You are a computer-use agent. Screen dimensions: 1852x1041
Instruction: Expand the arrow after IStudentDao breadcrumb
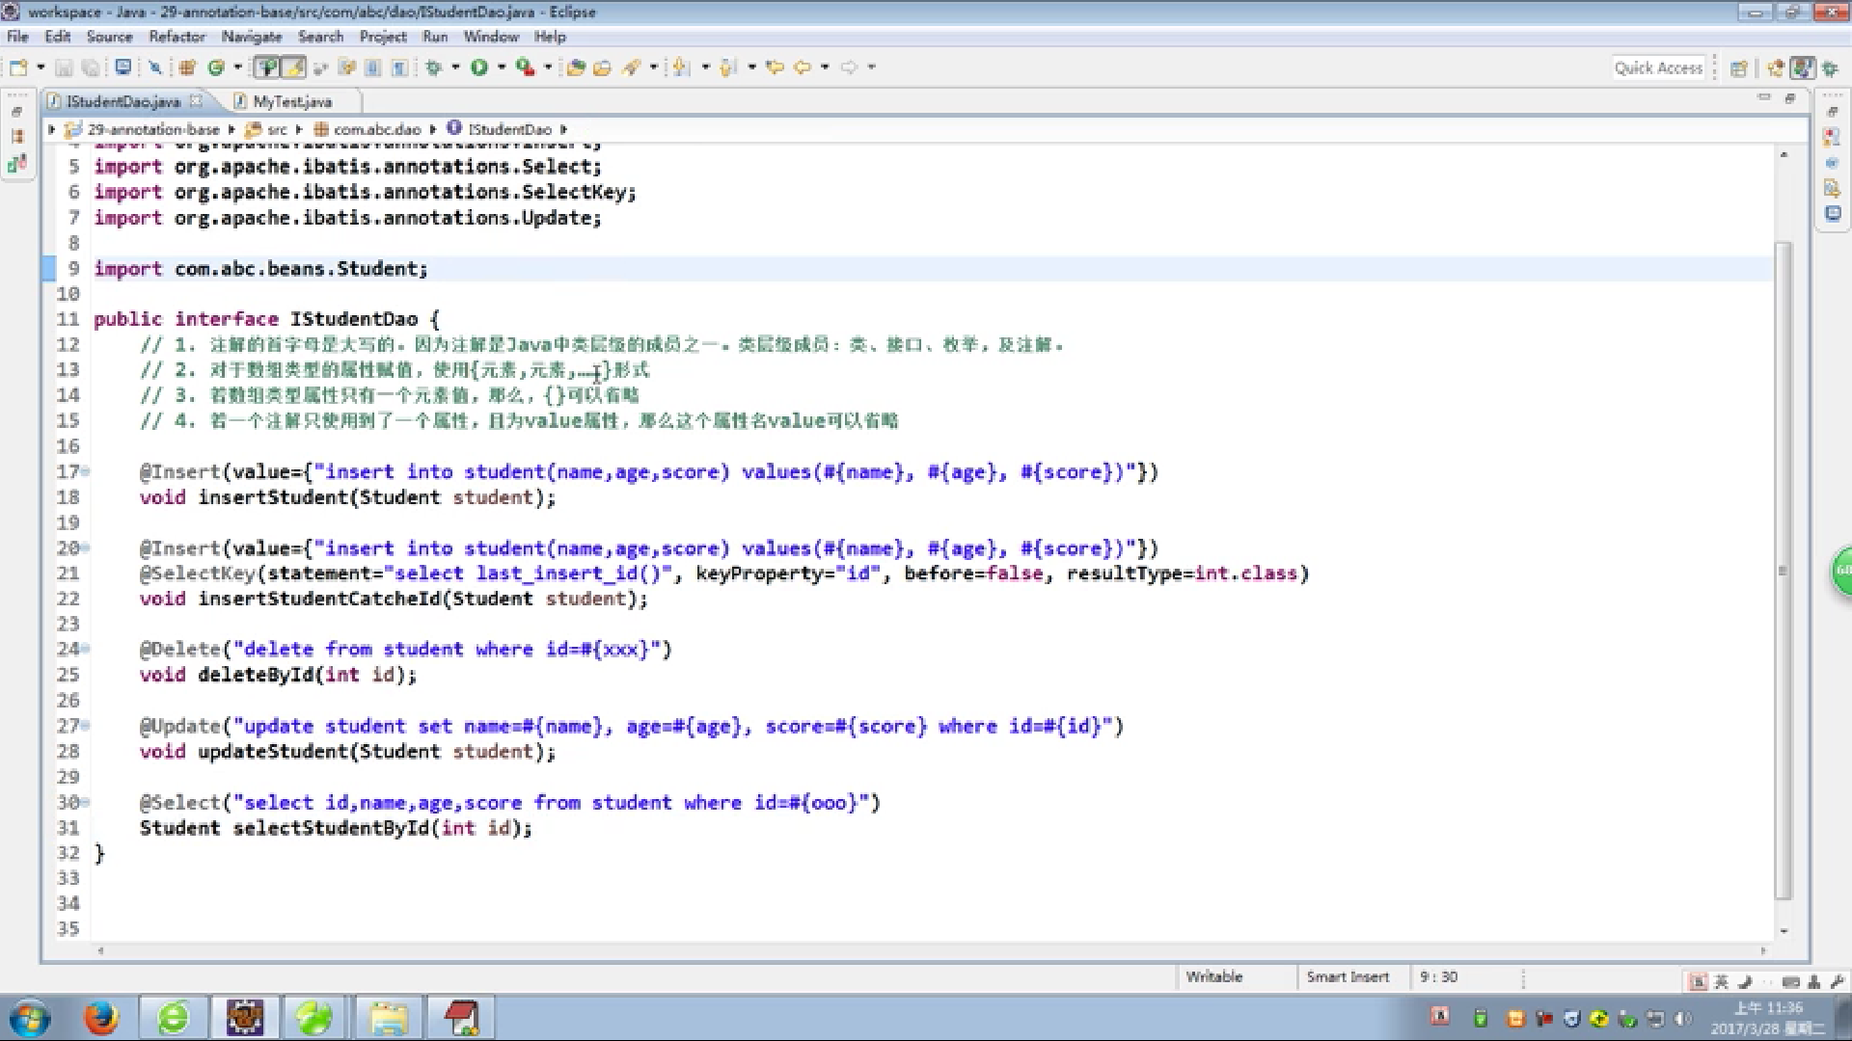click(x=563, y=129)
